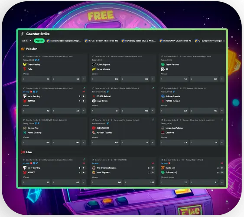
Task: Click the crown icon beside Popular heading
Action: (23, 49)
